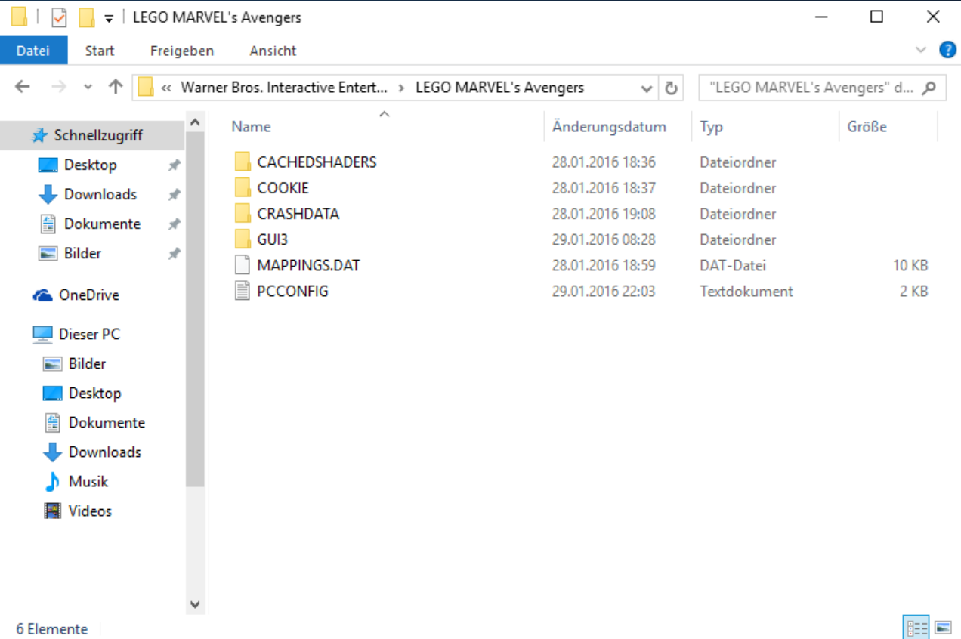Click Warner Bros. Interactive breadcrumb segment

coord(284,88)
